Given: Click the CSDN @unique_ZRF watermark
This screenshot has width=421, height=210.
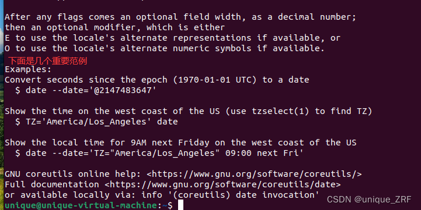Looking at the screenshot, I should click(x=369, y=200).
